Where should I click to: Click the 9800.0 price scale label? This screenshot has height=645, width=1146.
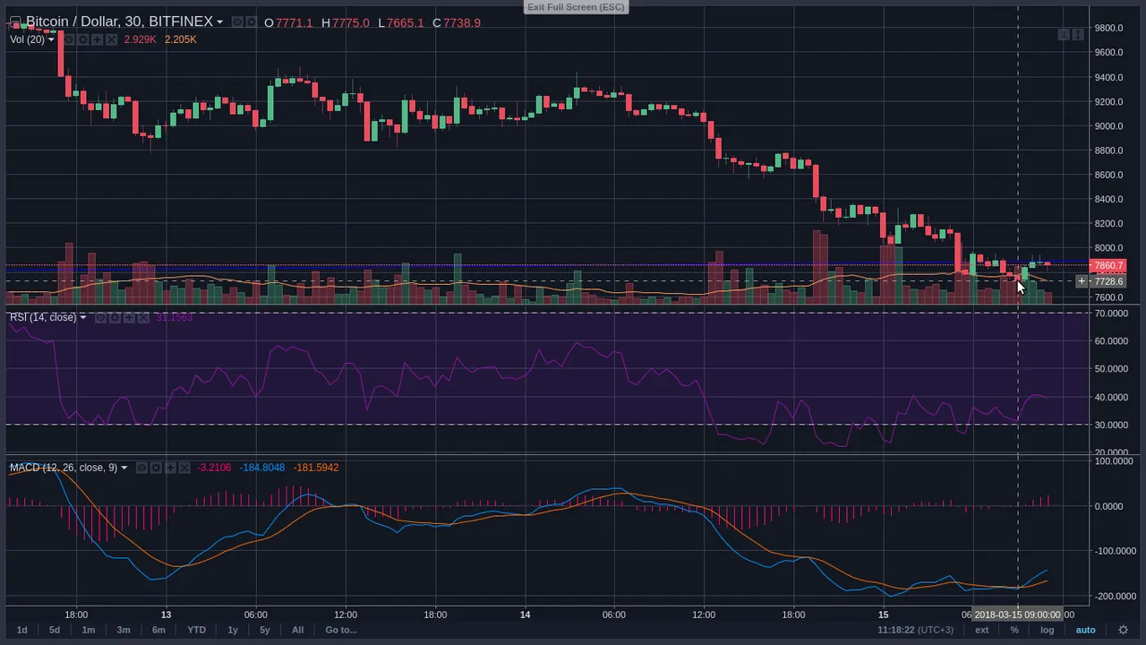click(x=1108, y=28)
